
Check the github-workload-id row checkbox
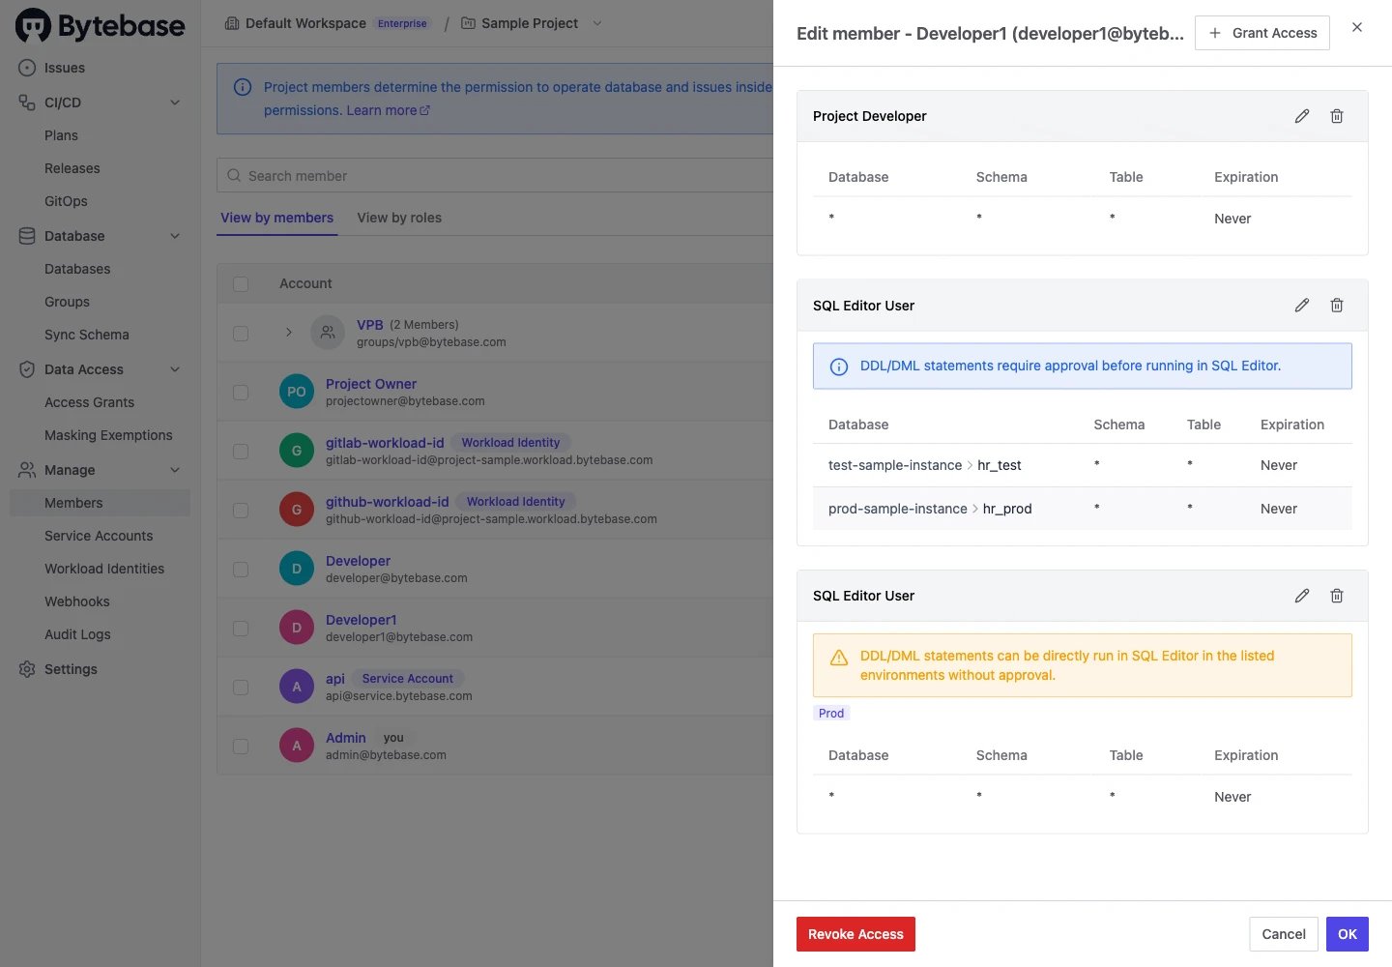point(241,511)
